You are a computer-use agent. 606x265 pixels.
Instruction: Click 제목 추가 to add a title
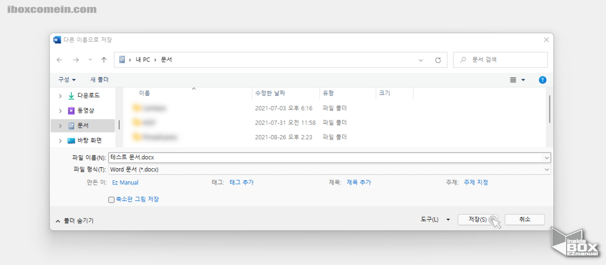[x=359, y=182]
